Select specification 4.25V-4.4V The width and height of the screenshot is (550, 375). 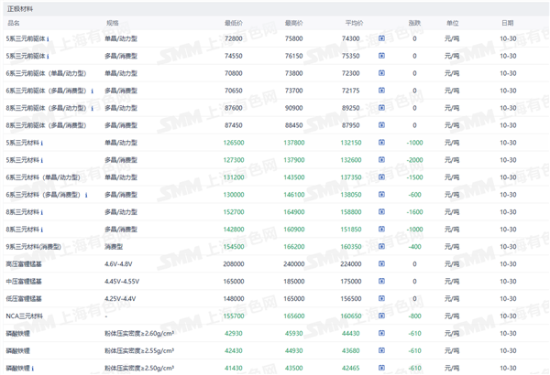(120, 299)
